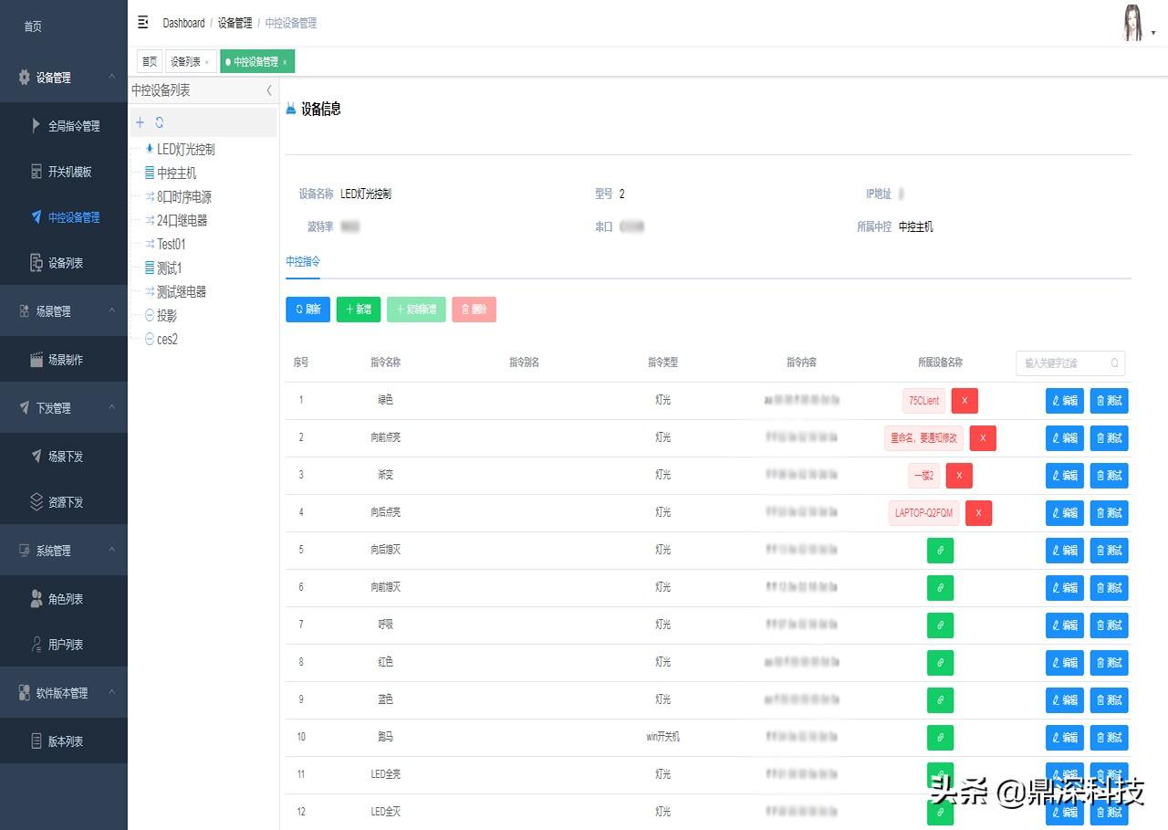The width and height of the screenshot is (1168, 830).
Task: Open 场景制作 menu item
Action: pyautogui.click(x=64, y=360)
